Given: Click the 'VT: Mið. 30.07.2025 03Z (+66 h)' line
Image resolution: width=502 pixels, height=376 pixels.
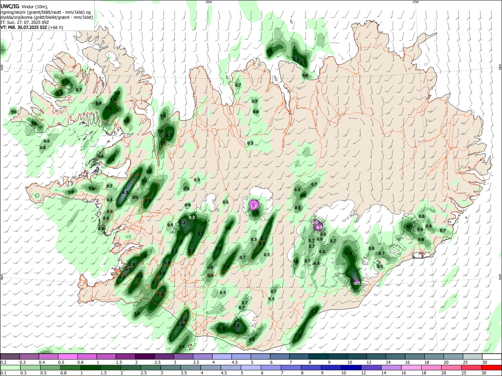Looking at the screenshot, I should point(32,27).
